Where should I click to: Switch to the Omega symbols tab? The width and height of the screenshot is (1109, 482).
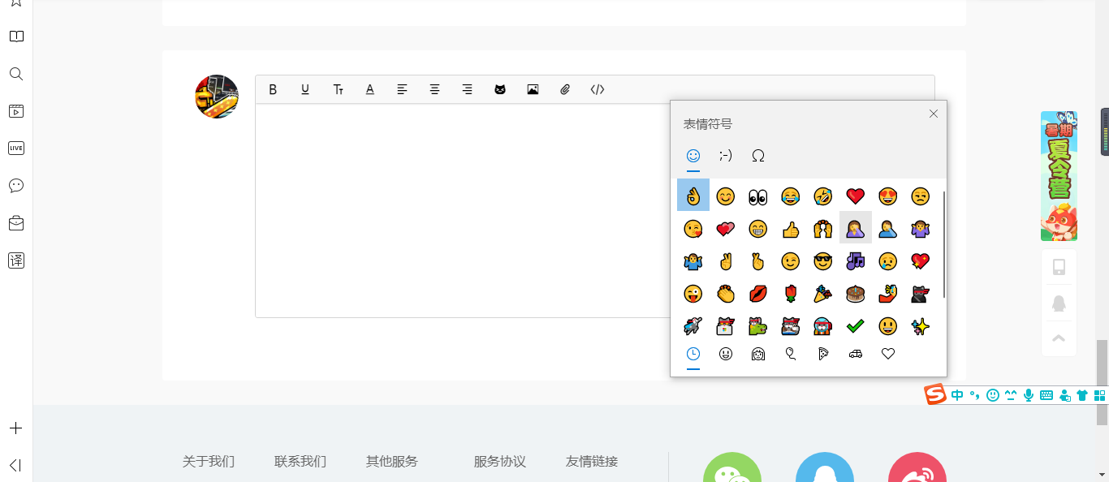pyautogui.click(x=758, y=156)
